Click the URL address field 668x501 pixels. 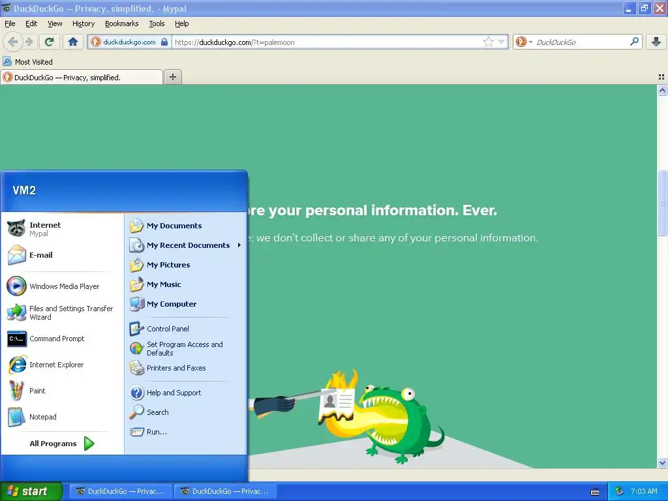[327, 42]
